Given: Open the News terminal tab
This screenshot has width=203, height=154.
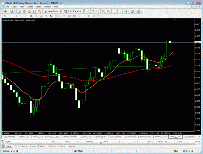Looking at the screenshot, I should pos(34,146).
